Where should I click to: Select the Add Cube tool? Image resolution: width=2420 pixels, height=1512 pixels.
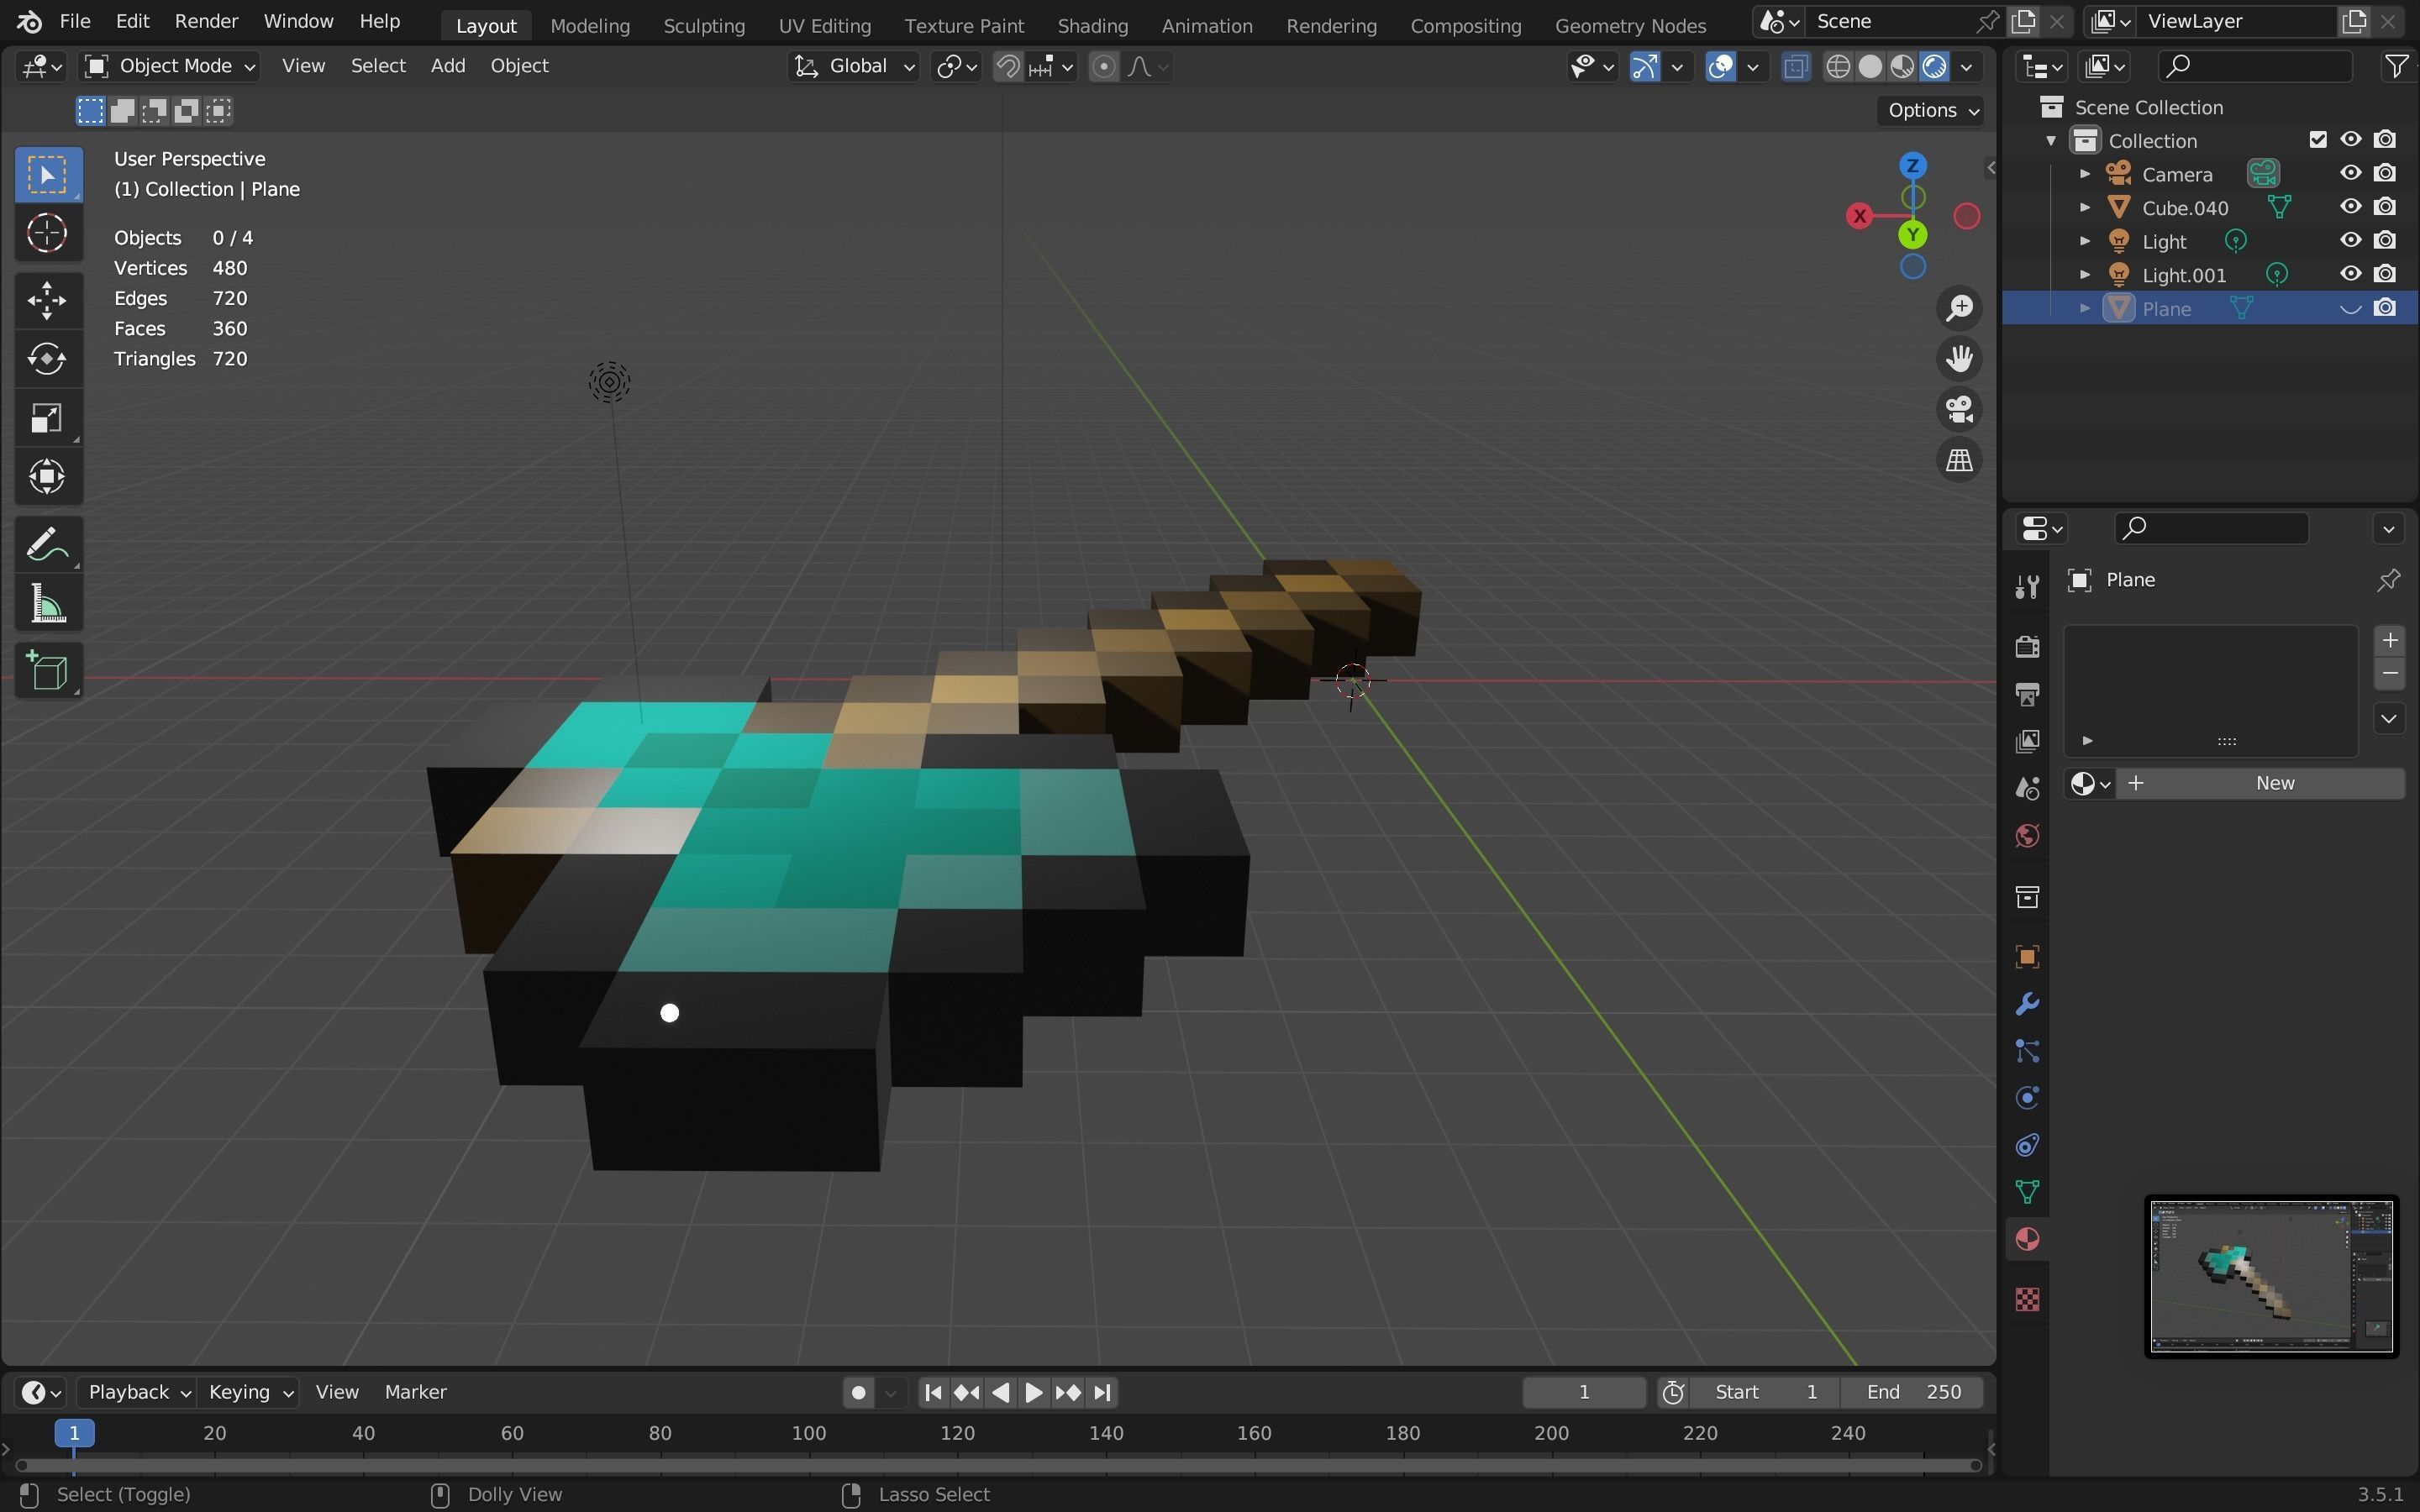click(47, 671)
